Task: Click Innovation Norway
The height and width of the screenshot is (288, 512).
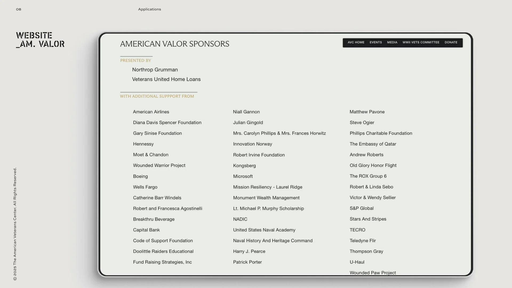Action: (x=253, y=144)
